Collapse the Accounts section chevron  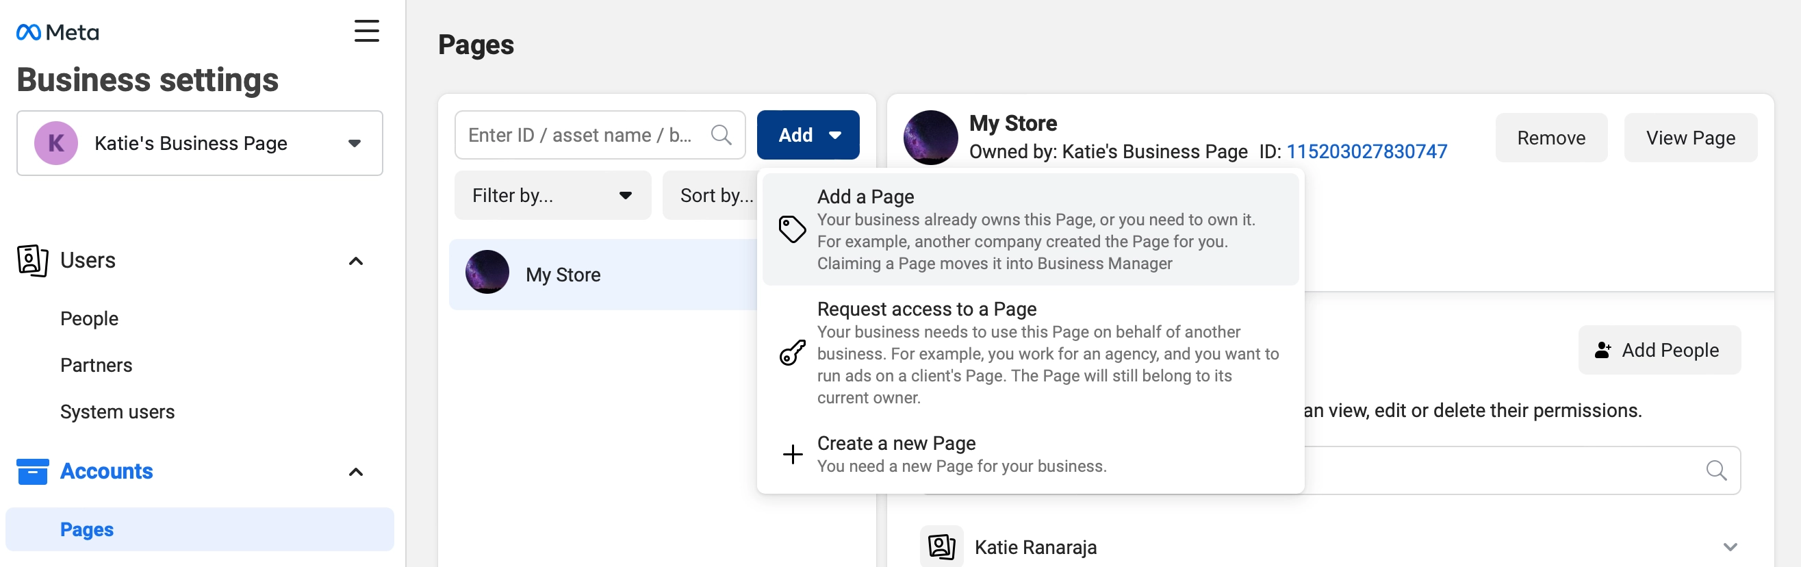pyautogui.click(x=355, y=472)
